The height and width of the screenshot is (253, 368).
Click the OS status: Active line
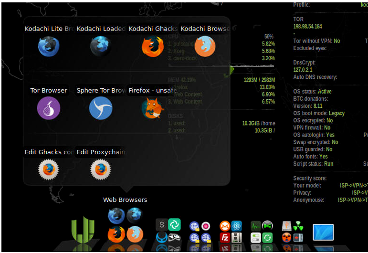click(x=312, y=92)
